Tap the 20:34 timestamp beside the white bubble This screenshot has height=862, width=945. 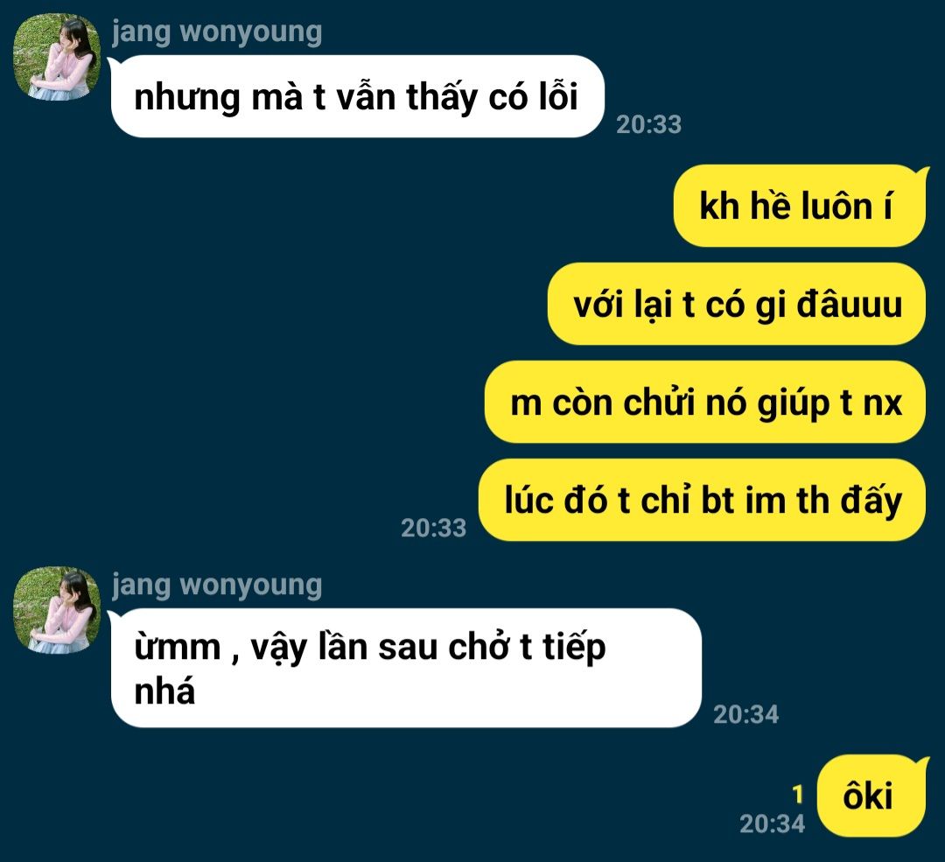coord(746,715)
